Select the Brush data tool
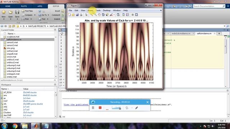This screenshot has width=230, height=129. (x=111, y=15)
